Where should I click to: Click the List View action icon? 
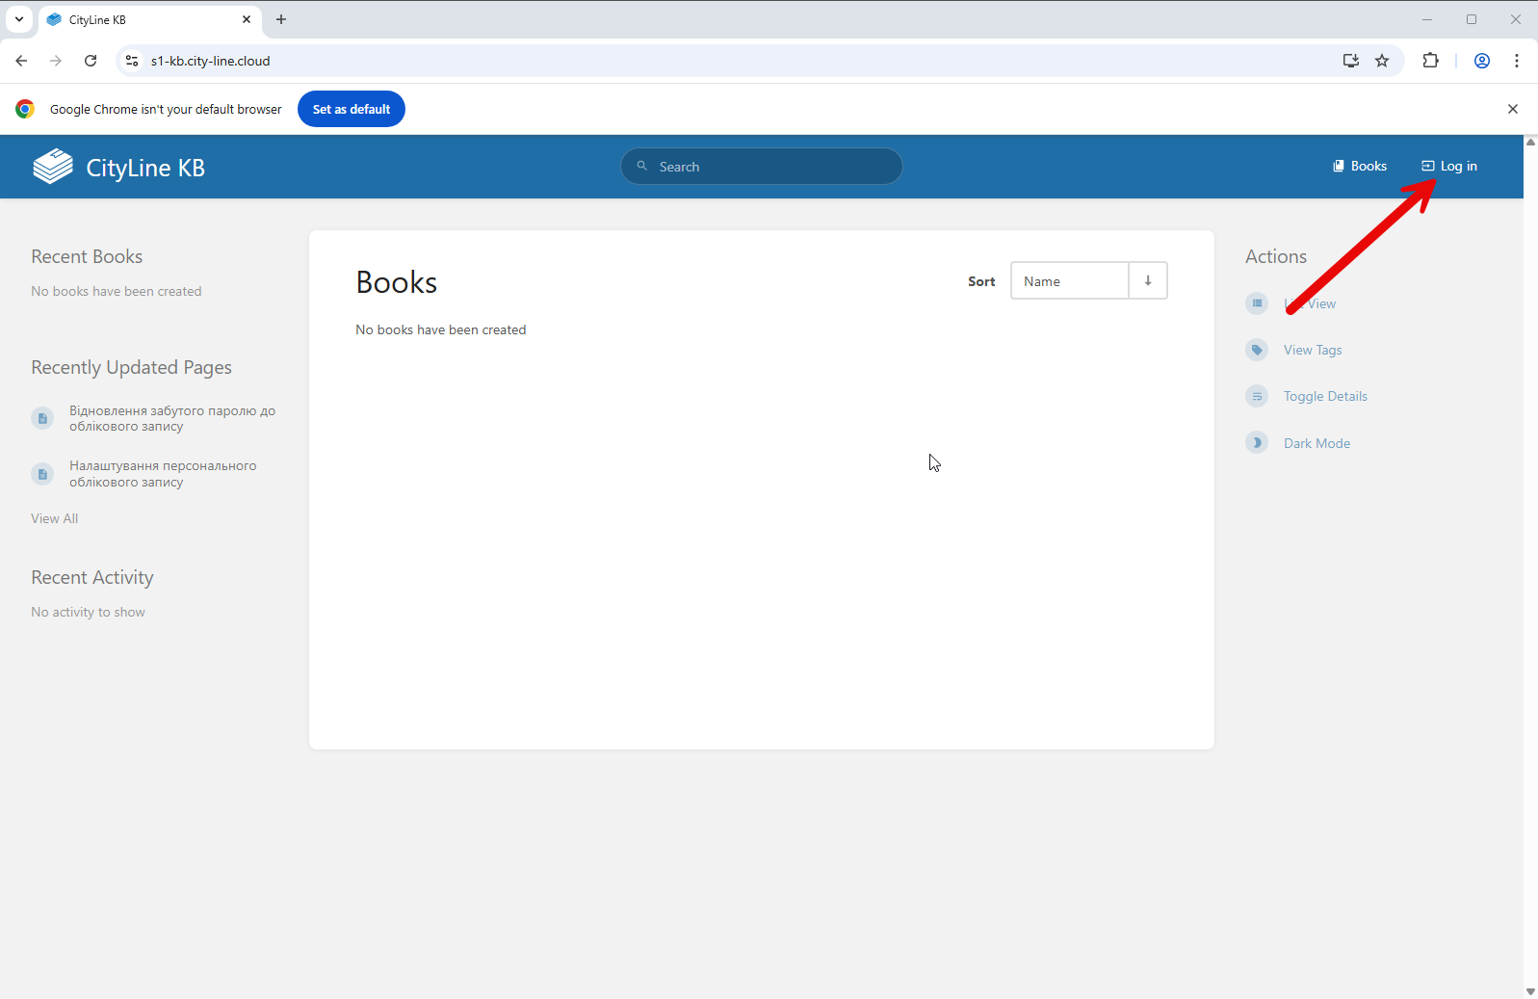click(x=1257, y=303)
